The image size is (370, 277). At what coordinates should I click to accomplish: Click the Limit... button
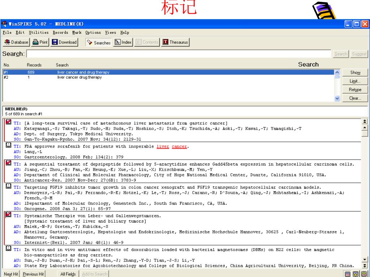(355, 81)
